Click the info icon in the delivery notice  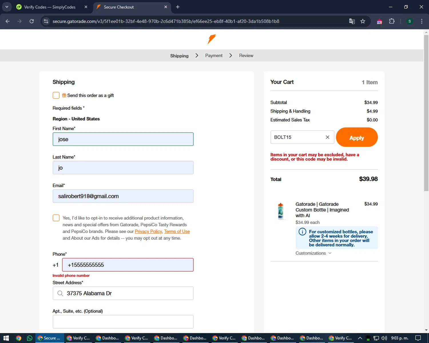pos(302,232)
